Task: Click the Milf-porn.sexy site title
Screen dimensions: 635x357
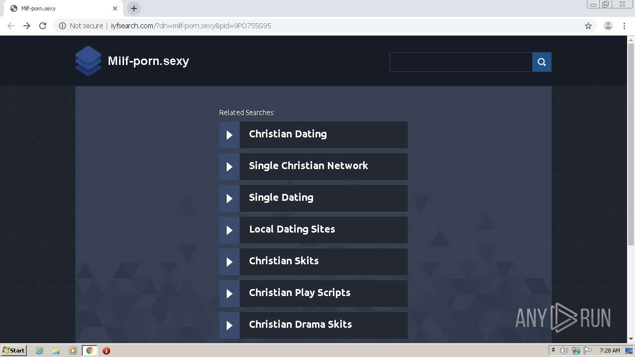Action: (x=148, y=61)
